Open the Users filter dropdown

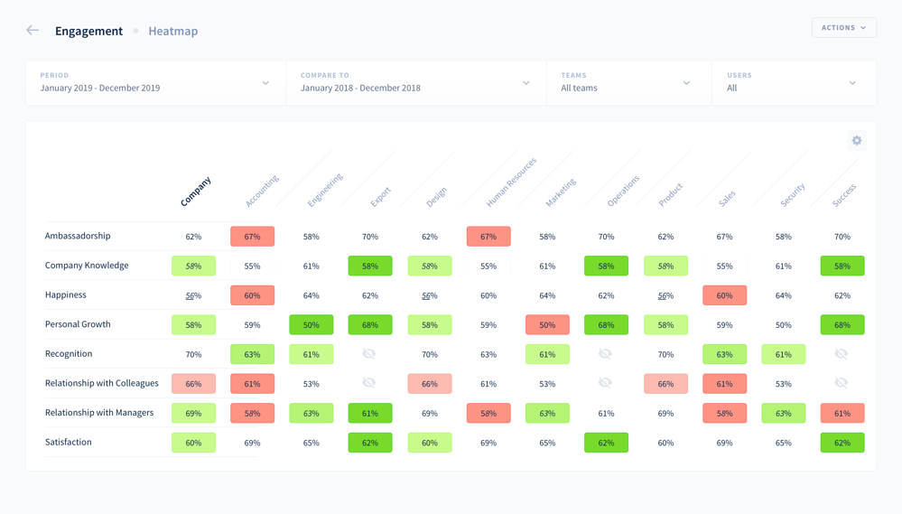point(794,83)
